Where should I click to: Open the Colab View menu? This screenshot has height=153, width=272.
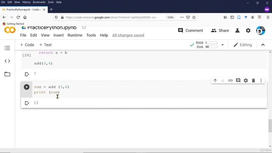[45, 35]
